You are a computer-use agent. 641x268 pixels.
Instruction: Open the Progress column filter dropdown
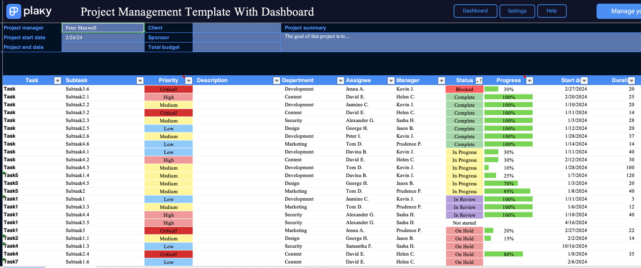tap(529, 81)
